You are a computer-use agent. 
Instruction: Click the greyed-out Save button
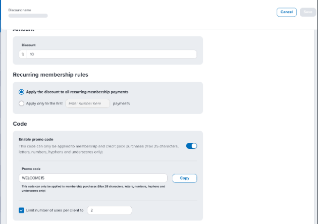click(308, 12)
